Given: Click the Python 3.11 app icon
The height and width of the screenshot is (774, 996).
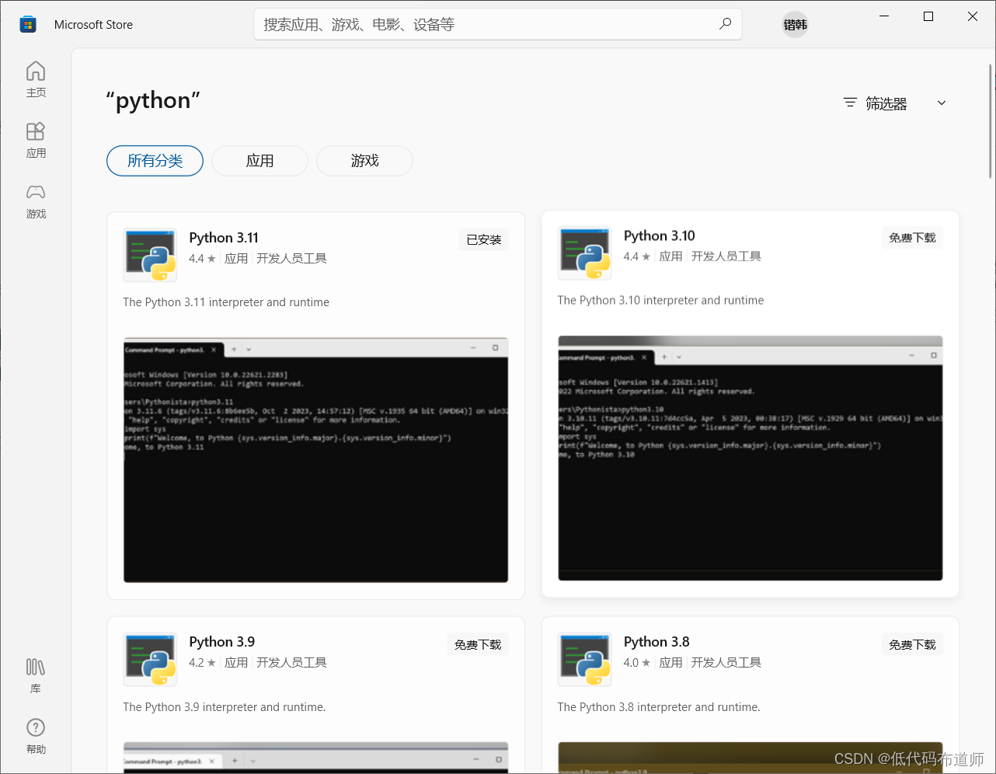Looking at the screenshot, I should [150, 255].
